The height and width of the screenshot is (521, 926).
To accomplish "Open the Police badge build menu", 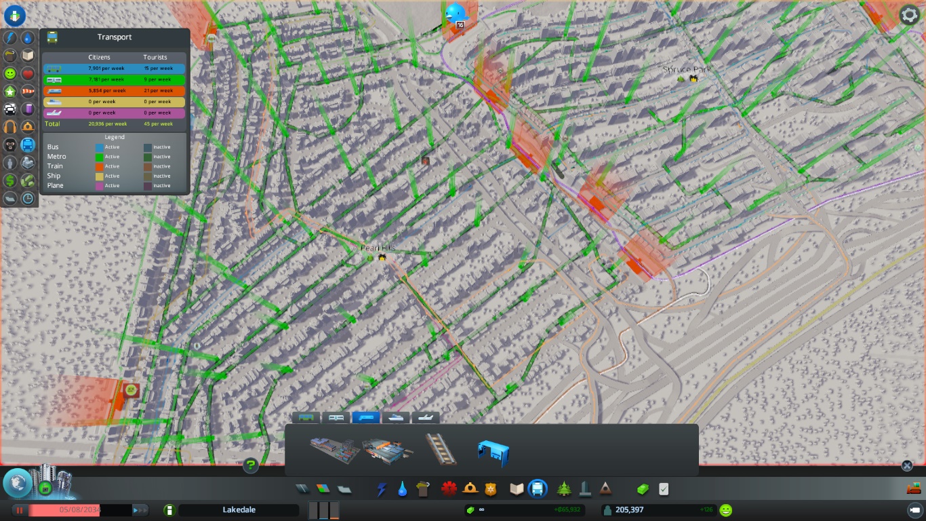I will 491,488.
